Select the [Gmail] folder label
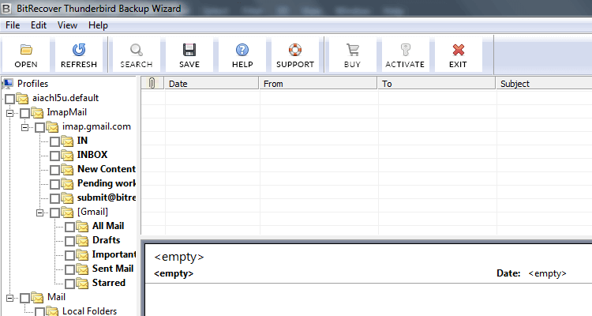This screenshot has height=316, width=592. tap(92, 212)
